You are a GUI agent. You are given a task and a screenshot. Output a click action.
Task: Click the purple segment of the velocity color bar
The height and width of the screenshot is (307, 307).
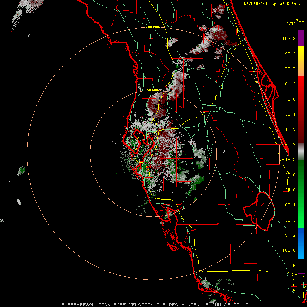click(x=301, y=38)
